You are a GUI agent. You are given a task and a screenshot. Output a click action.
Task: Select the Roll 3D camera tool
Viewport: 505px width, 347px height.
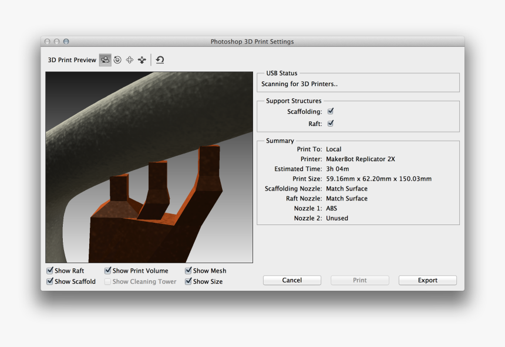(x=117, y=59)
